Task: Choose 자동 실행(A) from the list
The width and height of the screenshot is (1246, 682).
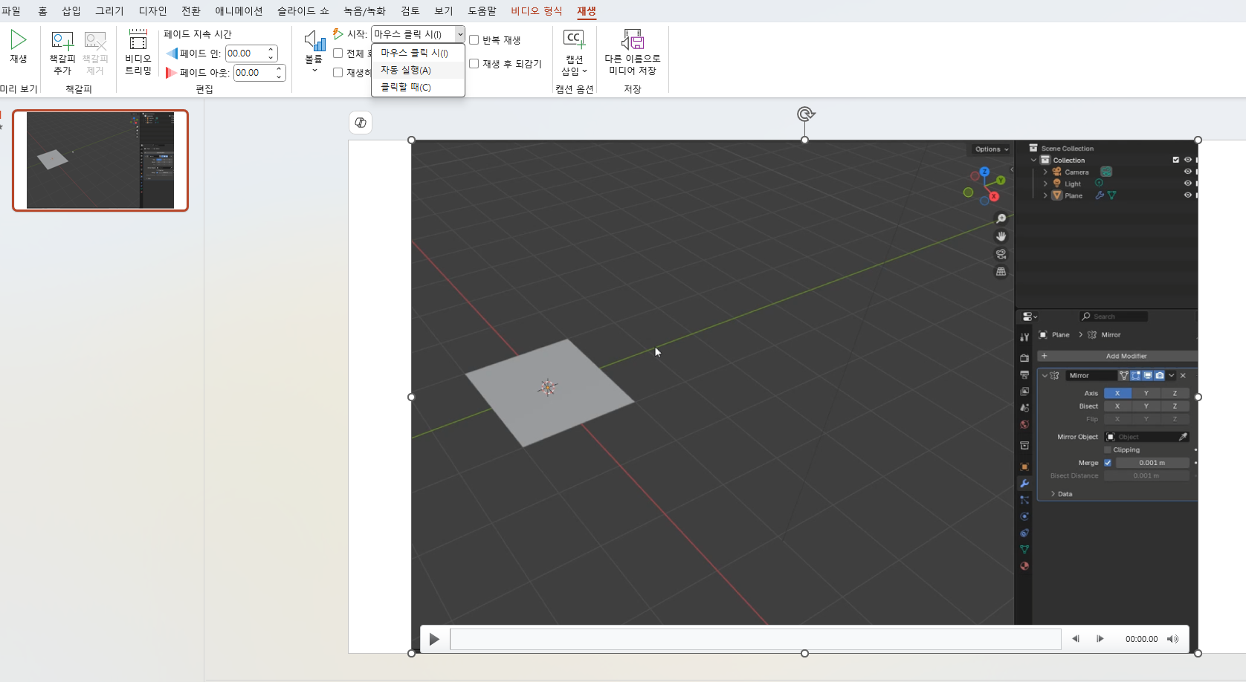Action: pos(418,70)
